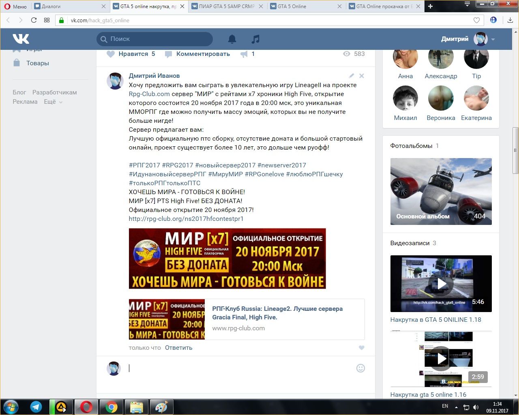Switch to the GTA 5 Online tab
Image resolution: width=519 pixels, height=415 pixels.
click(x=306, y=6)
